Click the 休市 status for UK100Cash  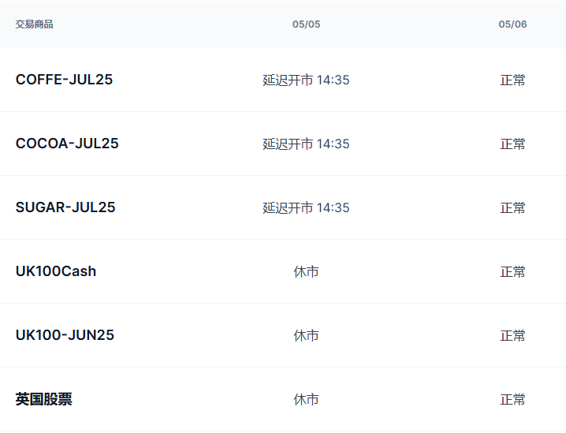pos(306,271)
